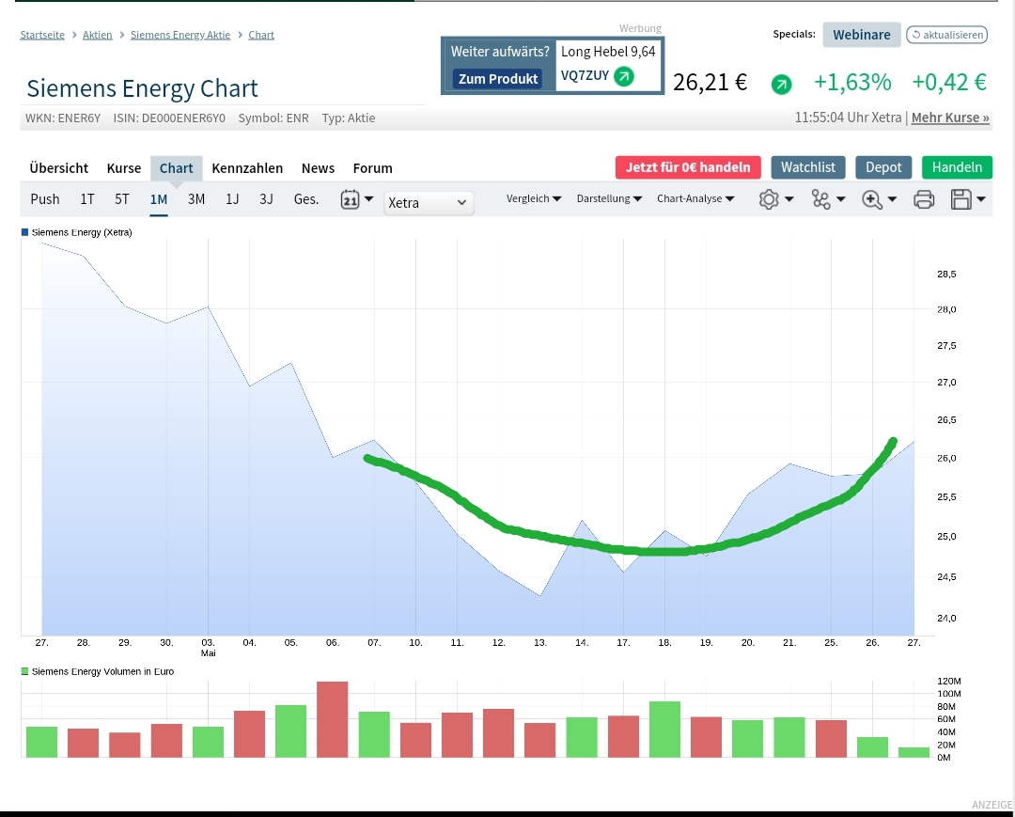Open the News tab
The height and width of the screenshot is (817, 1015).
tap(318, 168)
